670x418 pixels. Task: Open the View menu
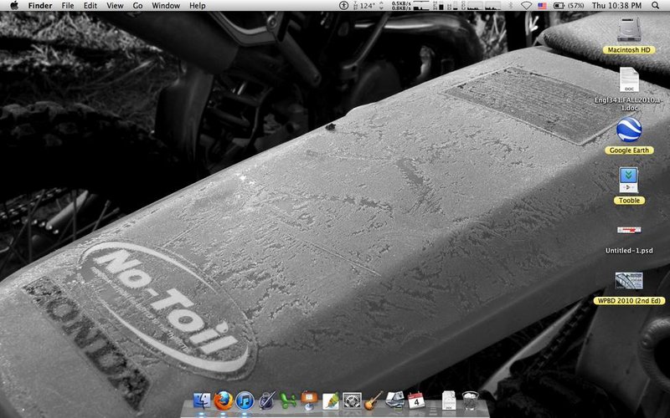click(x=115, y=6)
